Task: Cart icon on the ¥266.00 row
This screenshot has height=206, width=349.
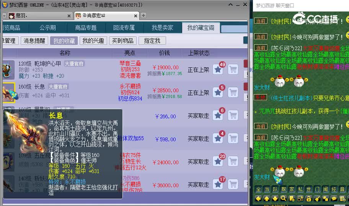Action: coord(233,115)
